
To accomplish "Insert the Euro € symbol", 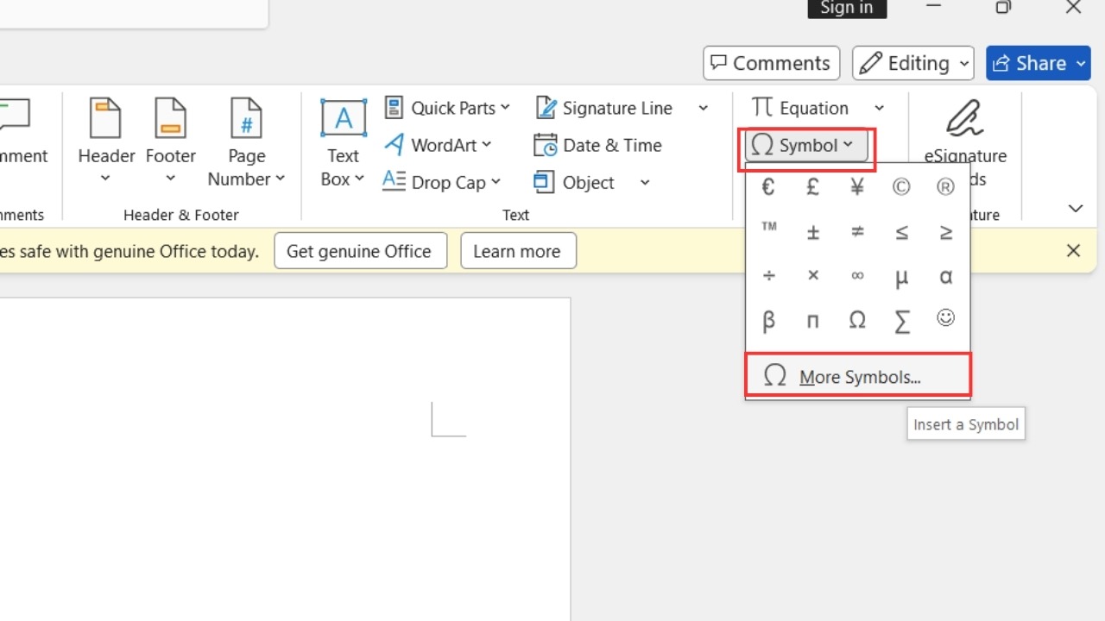I will click(x=768, y=187).
